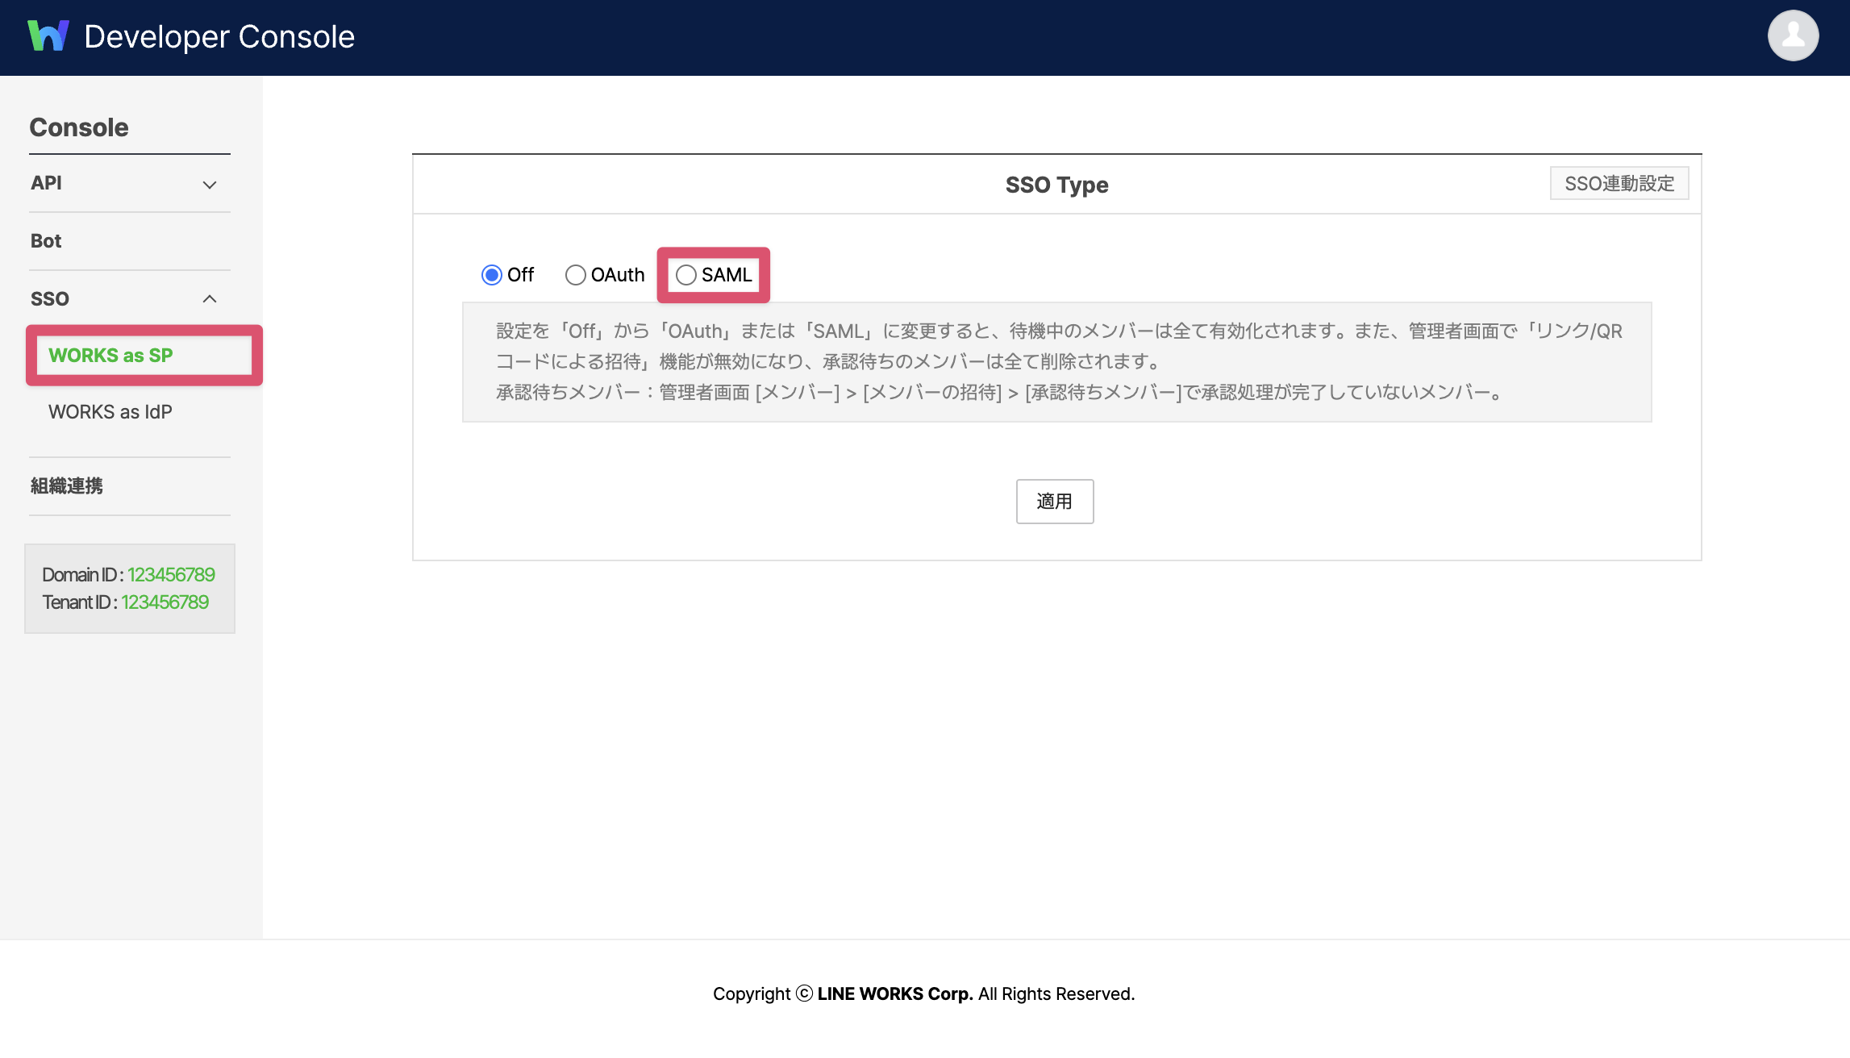Expand the API menu chevron

click(210, 185)
